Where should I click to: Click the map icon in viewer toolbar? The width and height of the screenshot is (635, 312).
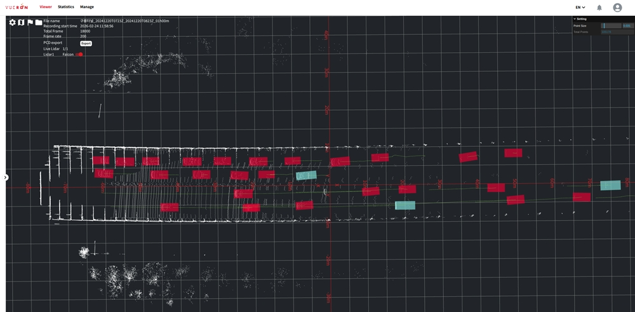(21, 22)
